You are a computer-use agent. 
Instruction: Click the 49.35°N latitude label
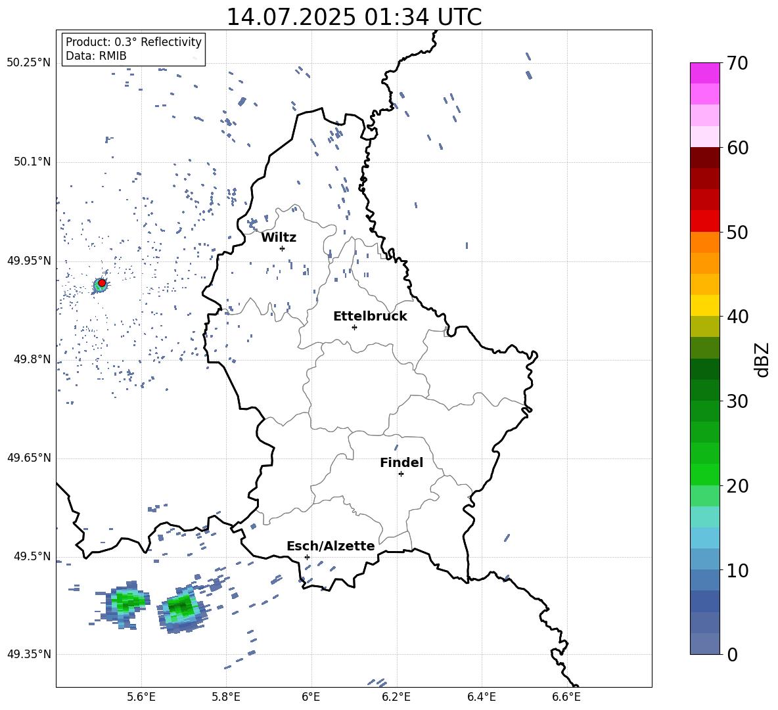29,654
